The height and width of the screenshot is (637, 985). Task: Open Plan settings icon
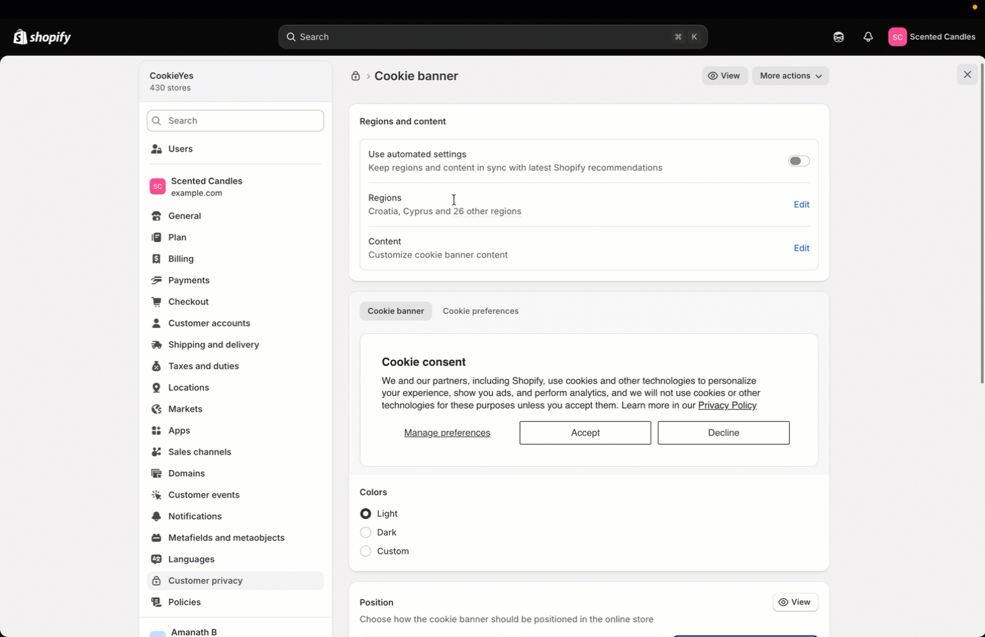pyautogui.click(x=156, y=237)
